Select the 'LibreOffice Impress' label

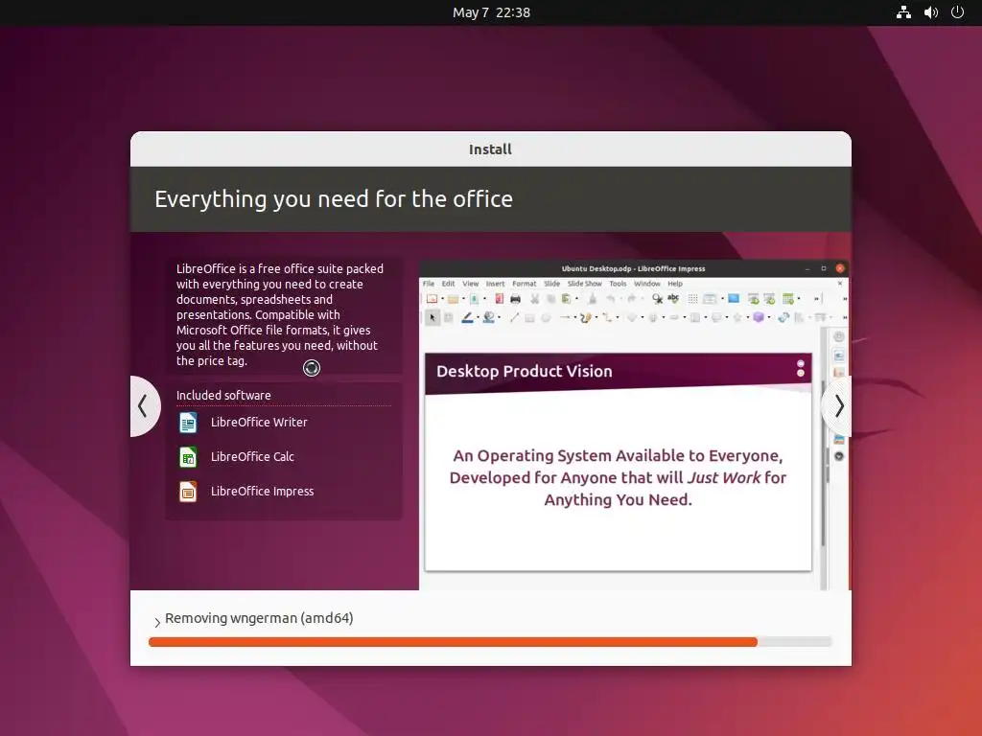(x=262, y=492)
